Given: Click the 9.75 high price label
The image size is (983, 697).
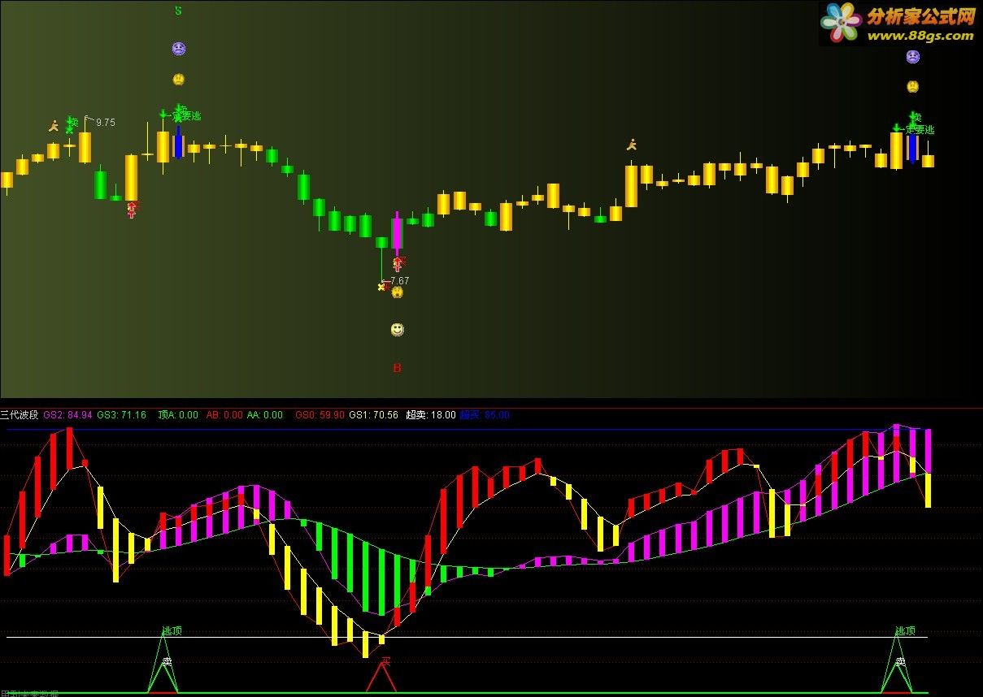Looking at the screenshot, I should [105, 123].
